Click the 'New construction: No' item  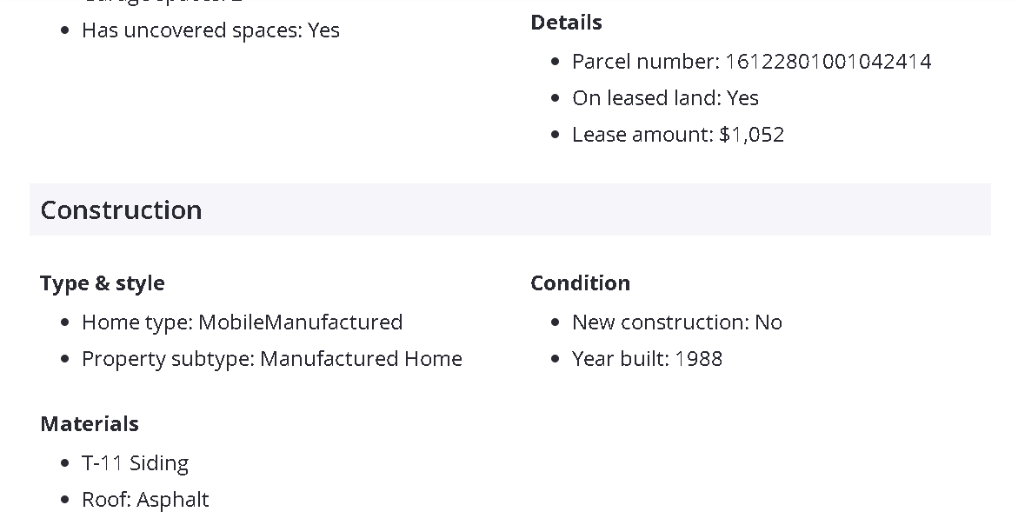pyautogui.click(x=676, y=322)
